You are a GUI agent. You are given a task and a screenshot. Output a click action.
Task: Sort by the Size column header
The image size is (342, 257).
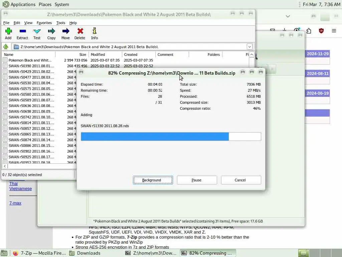(72, 55)
